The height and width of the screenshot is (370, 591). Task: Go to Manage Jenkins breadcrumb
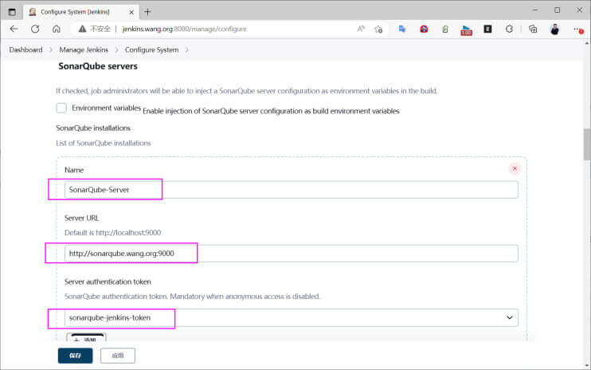click(x=84, y=49)
